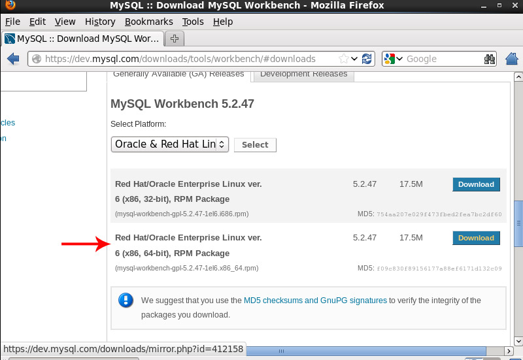Click the MD5 hash starting with 754aa207

pyautogui.click(x=439, y=214)
